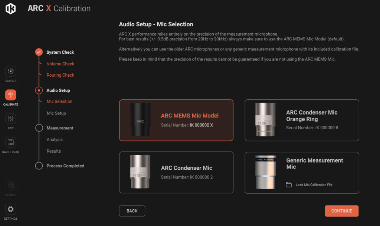Open the Save / Load disk icon
Image resolution: width=380 pixels, height=226 pixels.
point(11,142)
